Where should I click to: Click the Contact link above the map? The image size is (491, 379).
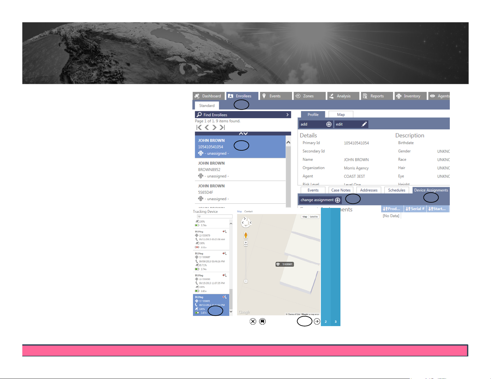(248, 212)
